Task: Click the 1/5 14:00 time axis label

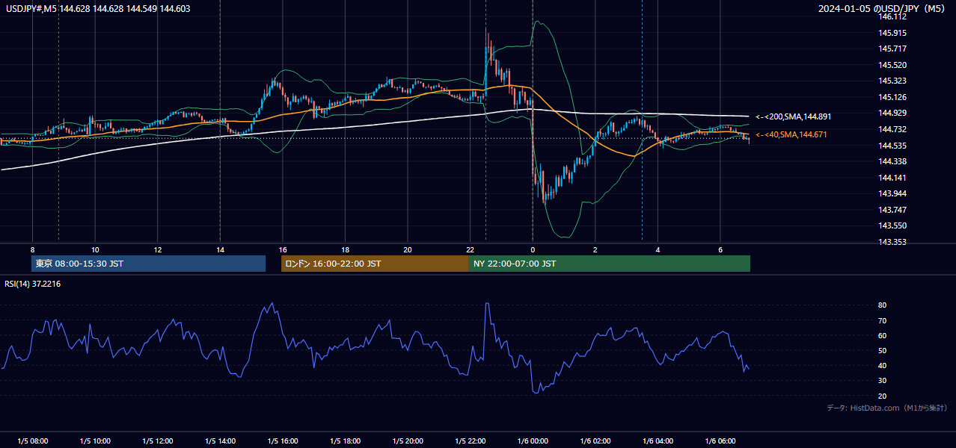Action: [220, 441]
